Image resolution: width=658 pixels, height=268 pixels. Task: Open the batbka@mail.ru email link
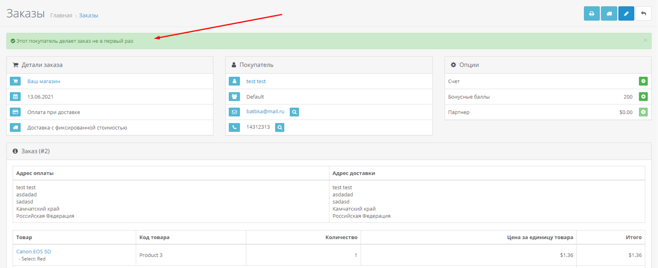pos(265,111)
